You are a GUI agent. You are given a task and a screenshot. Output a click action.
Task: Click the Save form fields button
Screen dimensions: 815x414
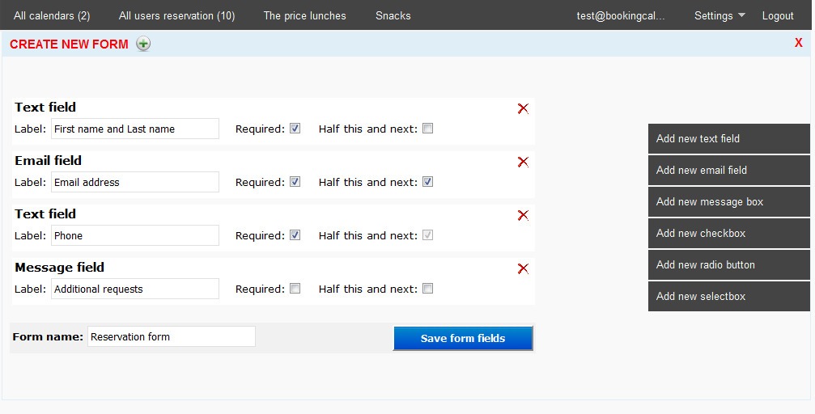(x=463, y=339)
